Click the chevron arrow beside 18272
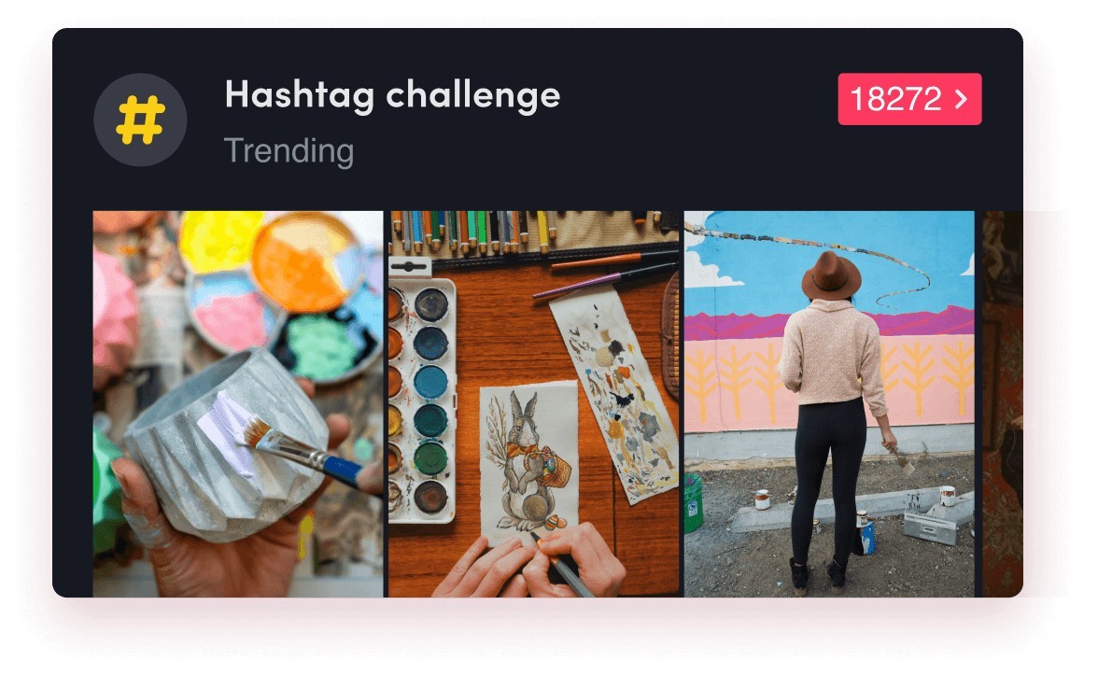Viewport: 1098px width, 675px height. pos(961,99)
